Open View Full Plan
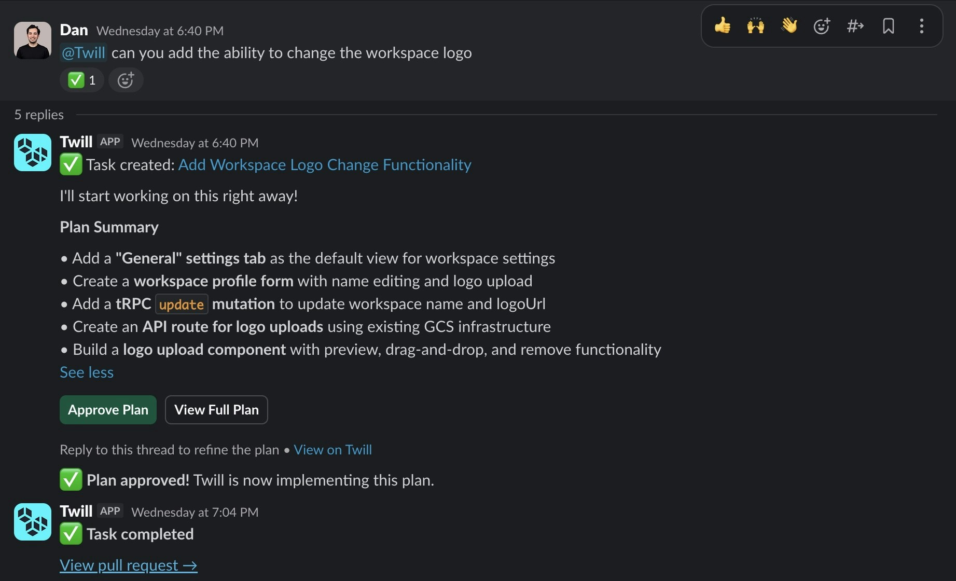The height and width of the screenshot is (581, 956). [x=216, y=410]
